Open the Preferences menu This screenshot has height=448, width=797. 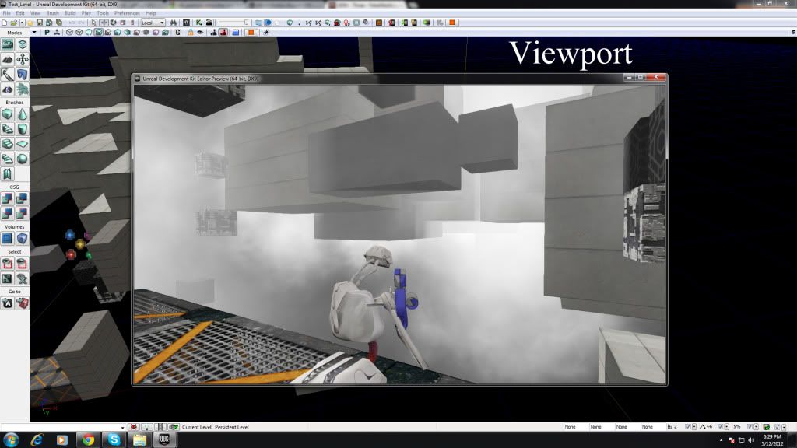click(127, 13)
